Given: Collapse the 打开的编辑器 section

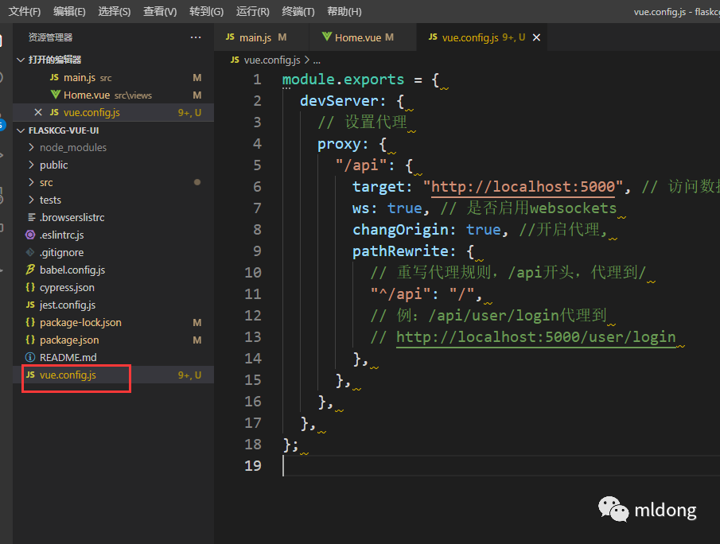Looking at the screenshot, I should [x=21, y=60].
